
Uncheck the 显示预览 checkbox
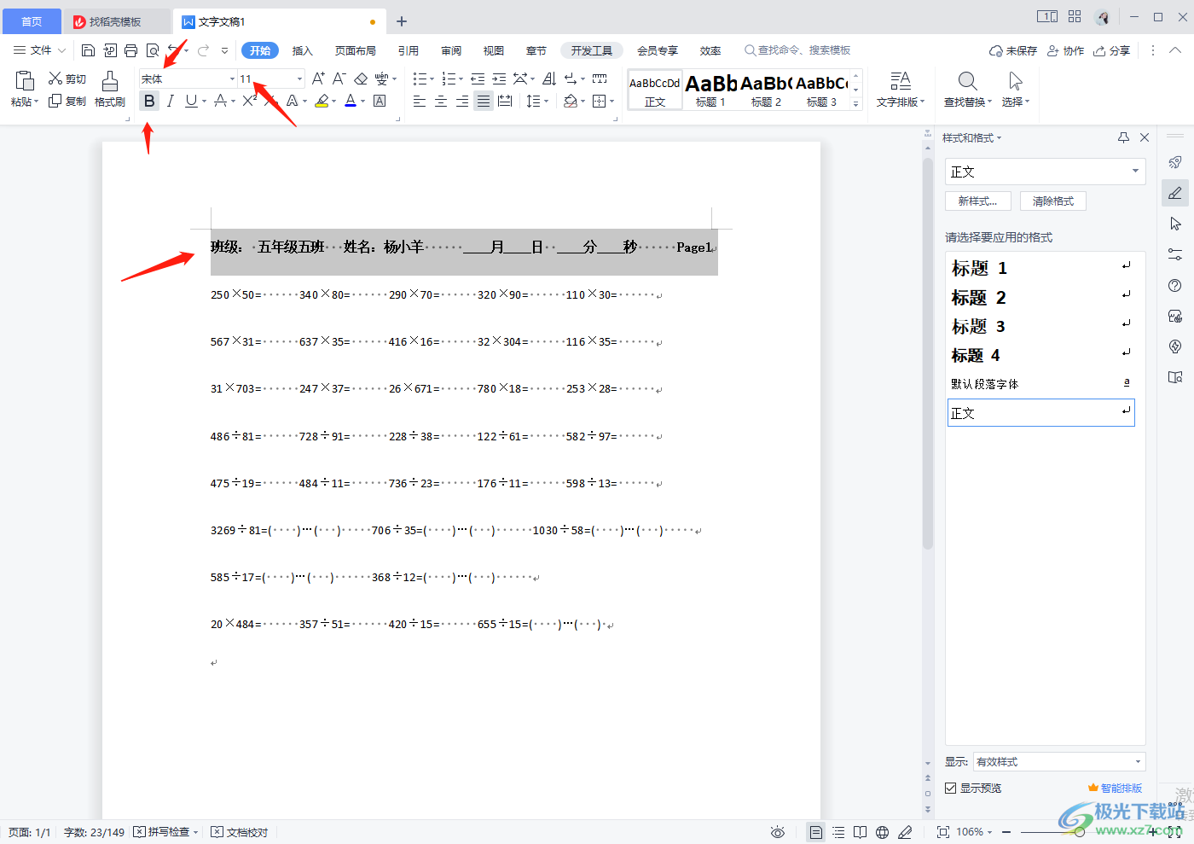point(950,788)
